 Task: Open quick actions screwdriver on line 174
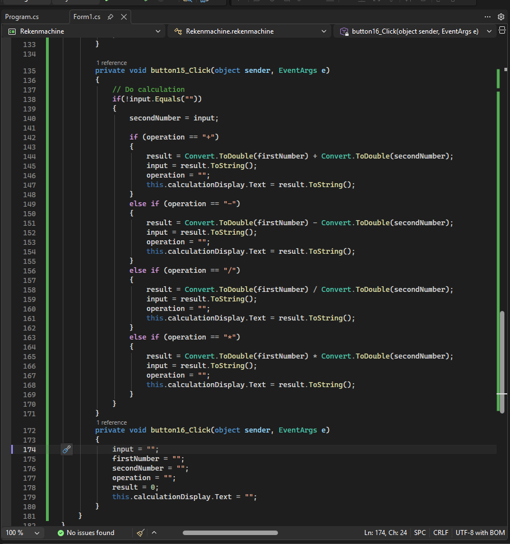click(67, 449)
